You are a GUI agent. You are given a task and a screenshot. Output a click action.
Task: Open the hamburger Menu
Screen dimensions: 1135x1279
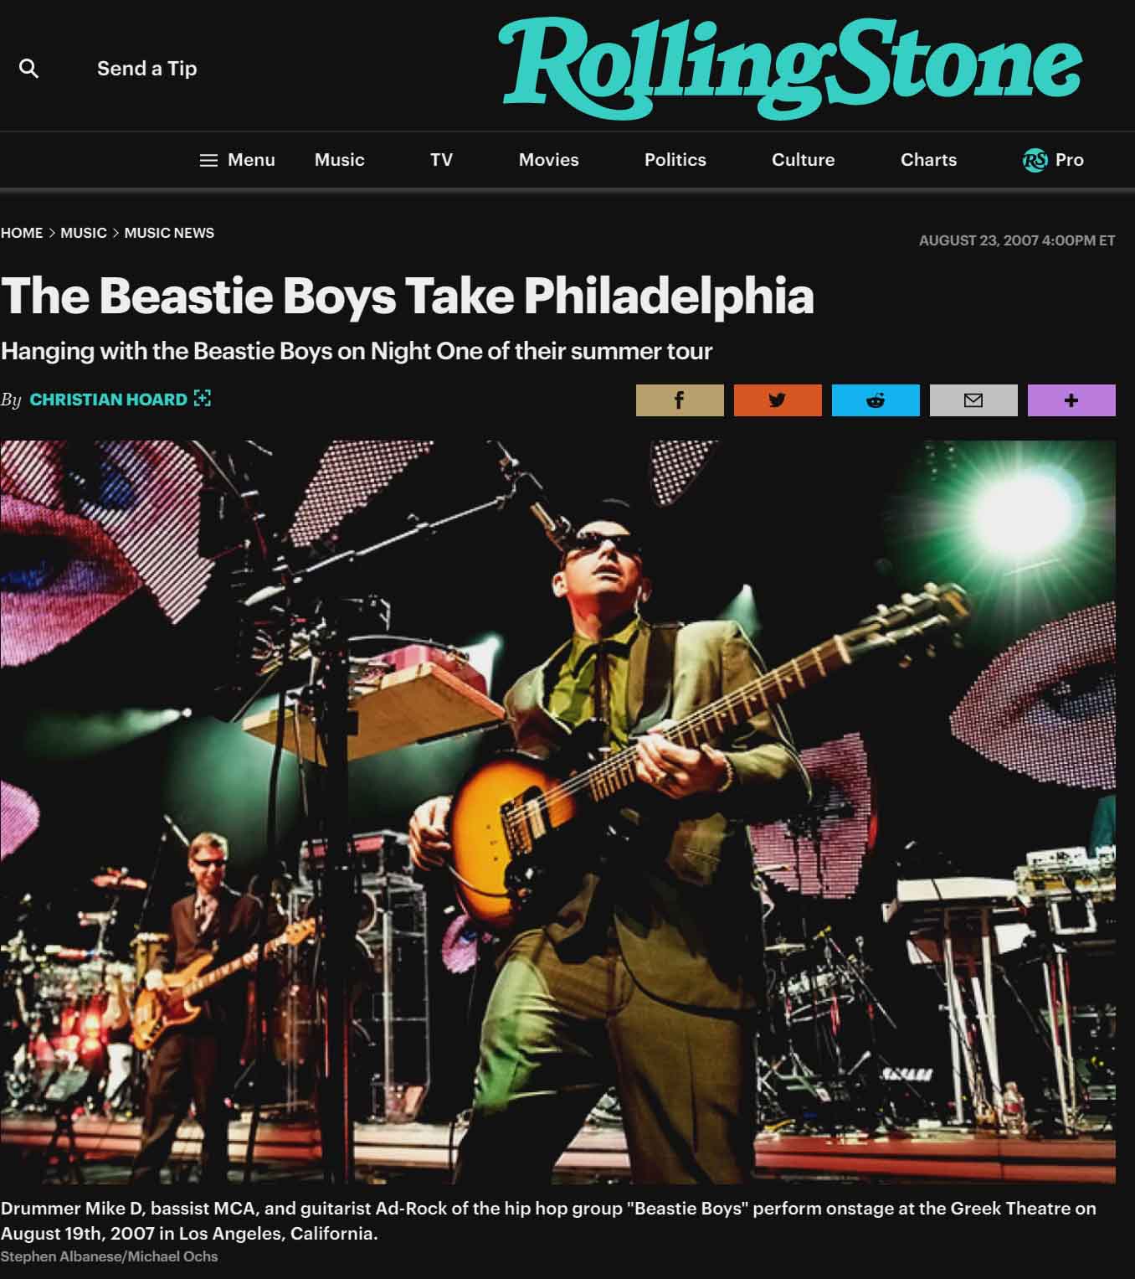[x=238, y=160]
